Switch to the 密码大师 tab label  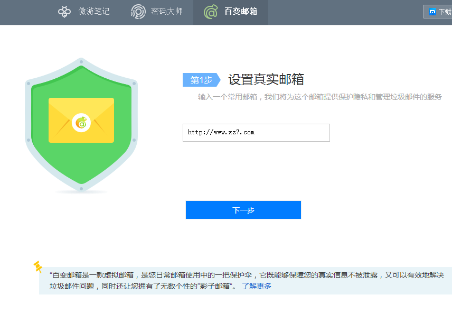167,11
